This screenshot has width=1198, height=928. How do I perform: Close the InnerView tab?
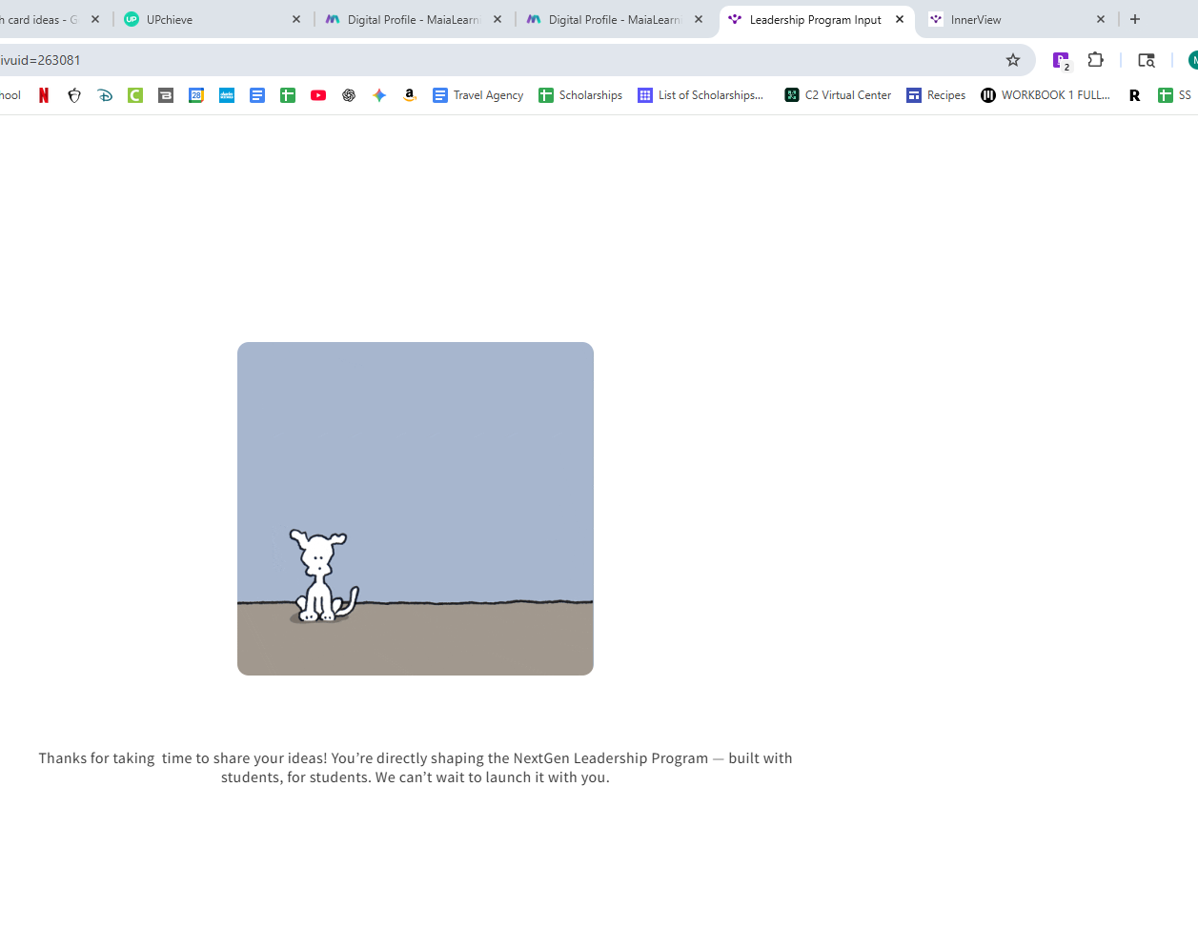1101,19
